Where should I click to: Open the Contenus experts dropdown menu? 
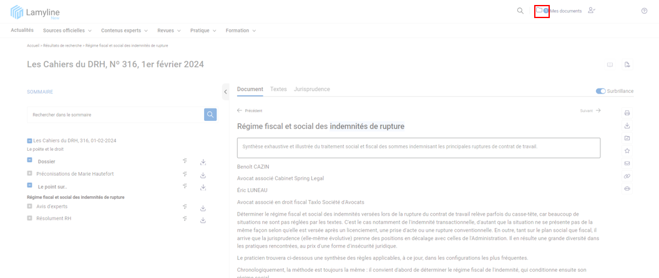coord(124,31)
